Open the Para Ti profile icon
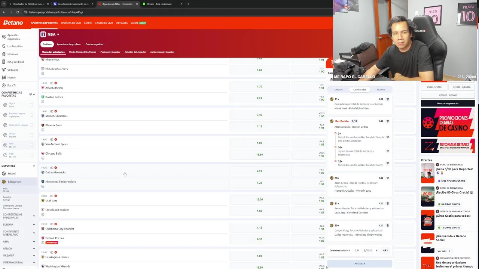 (4, 86)
